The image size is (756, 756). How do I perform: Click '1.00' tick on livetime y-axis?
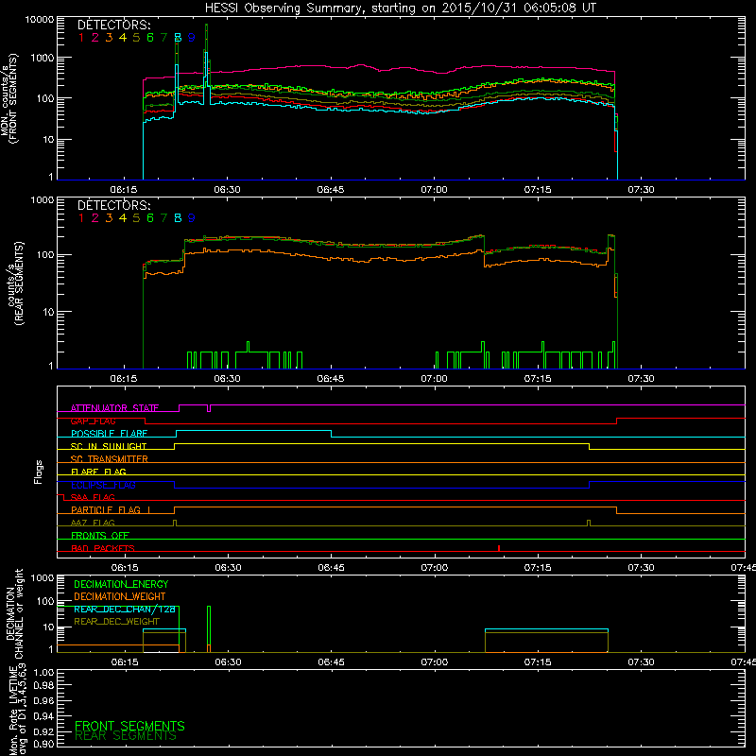(x=43, y=673)
